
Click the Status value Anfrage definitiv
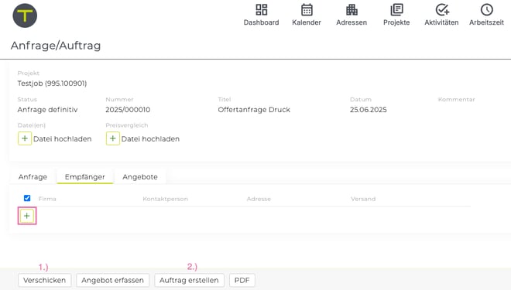pyautogui.click(x=47, y=110)
